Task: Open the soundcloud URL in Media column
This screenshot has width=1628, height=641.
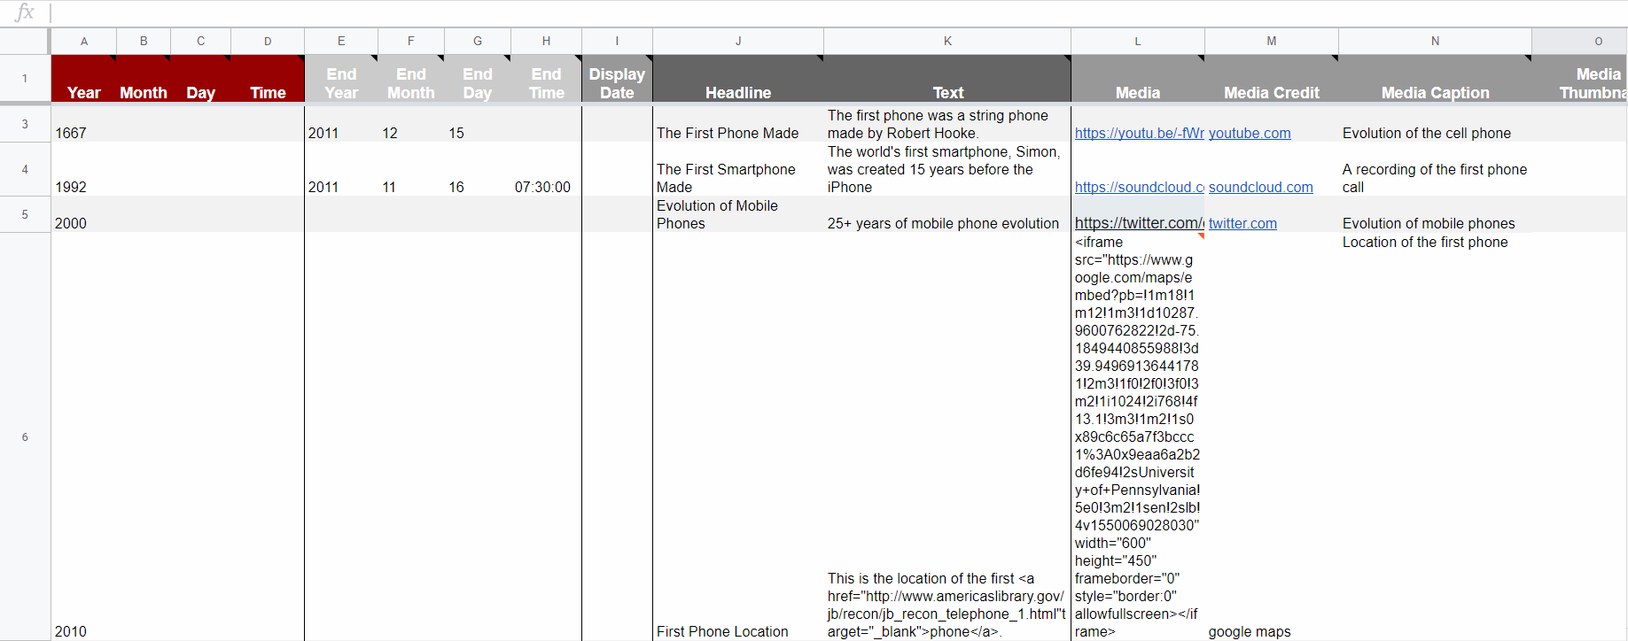Action: tap(1138, 187)
